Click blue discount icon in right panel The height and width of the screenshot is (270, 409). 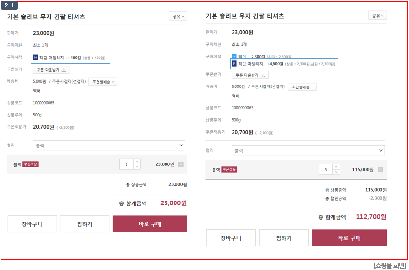point(234,56)
